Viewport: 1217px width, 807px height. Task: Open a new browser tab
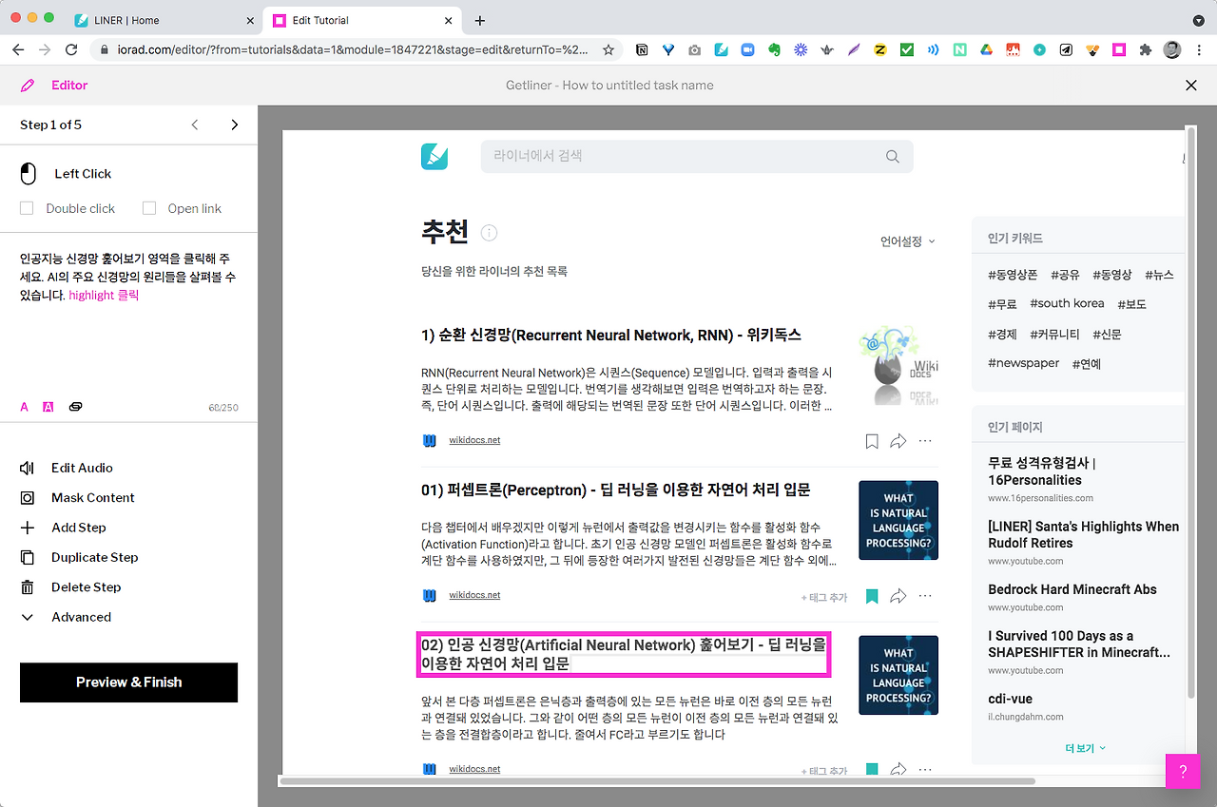tap(480, 20)
